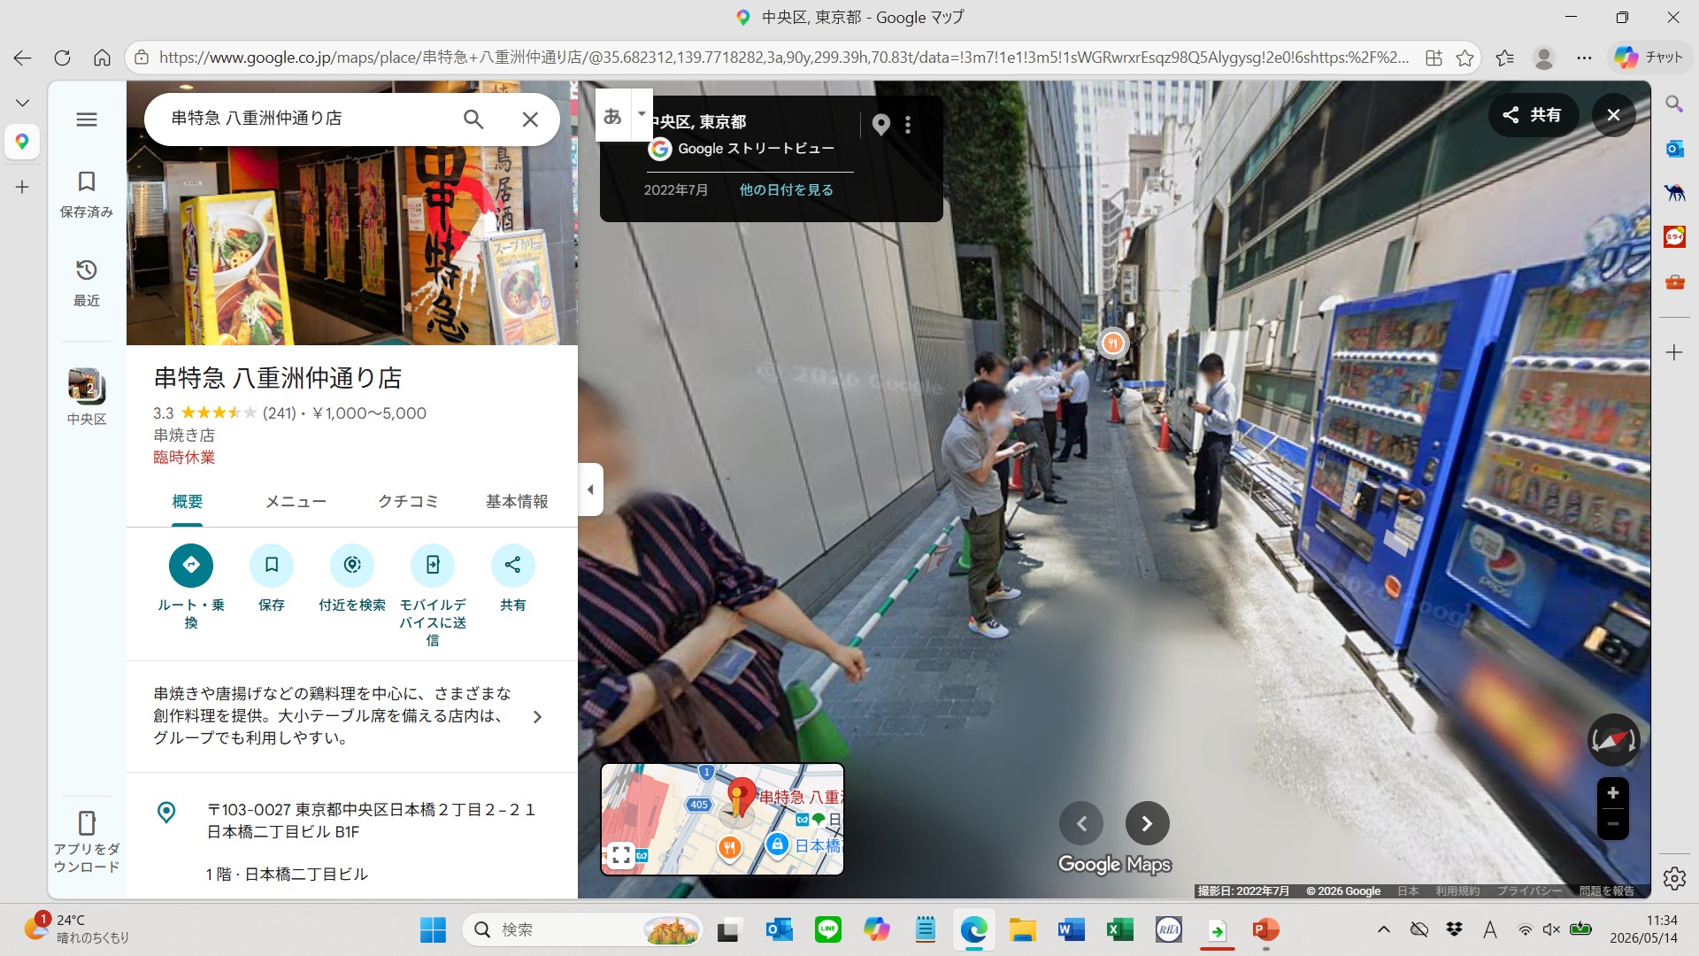Click the Share (共有) circle in place panel
Screen dimensions: 1699x956
click(x=513, y=565)
